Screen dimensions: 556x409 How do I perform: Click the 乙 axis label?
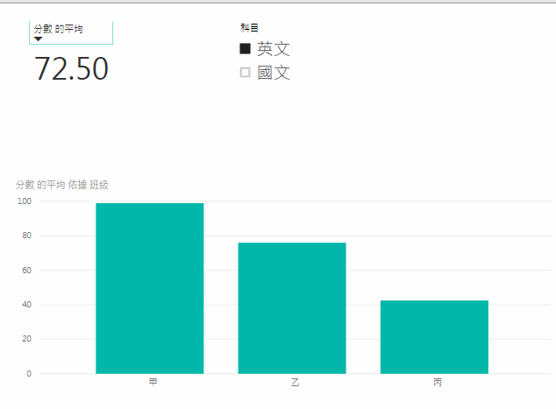(x=296, y=382)
